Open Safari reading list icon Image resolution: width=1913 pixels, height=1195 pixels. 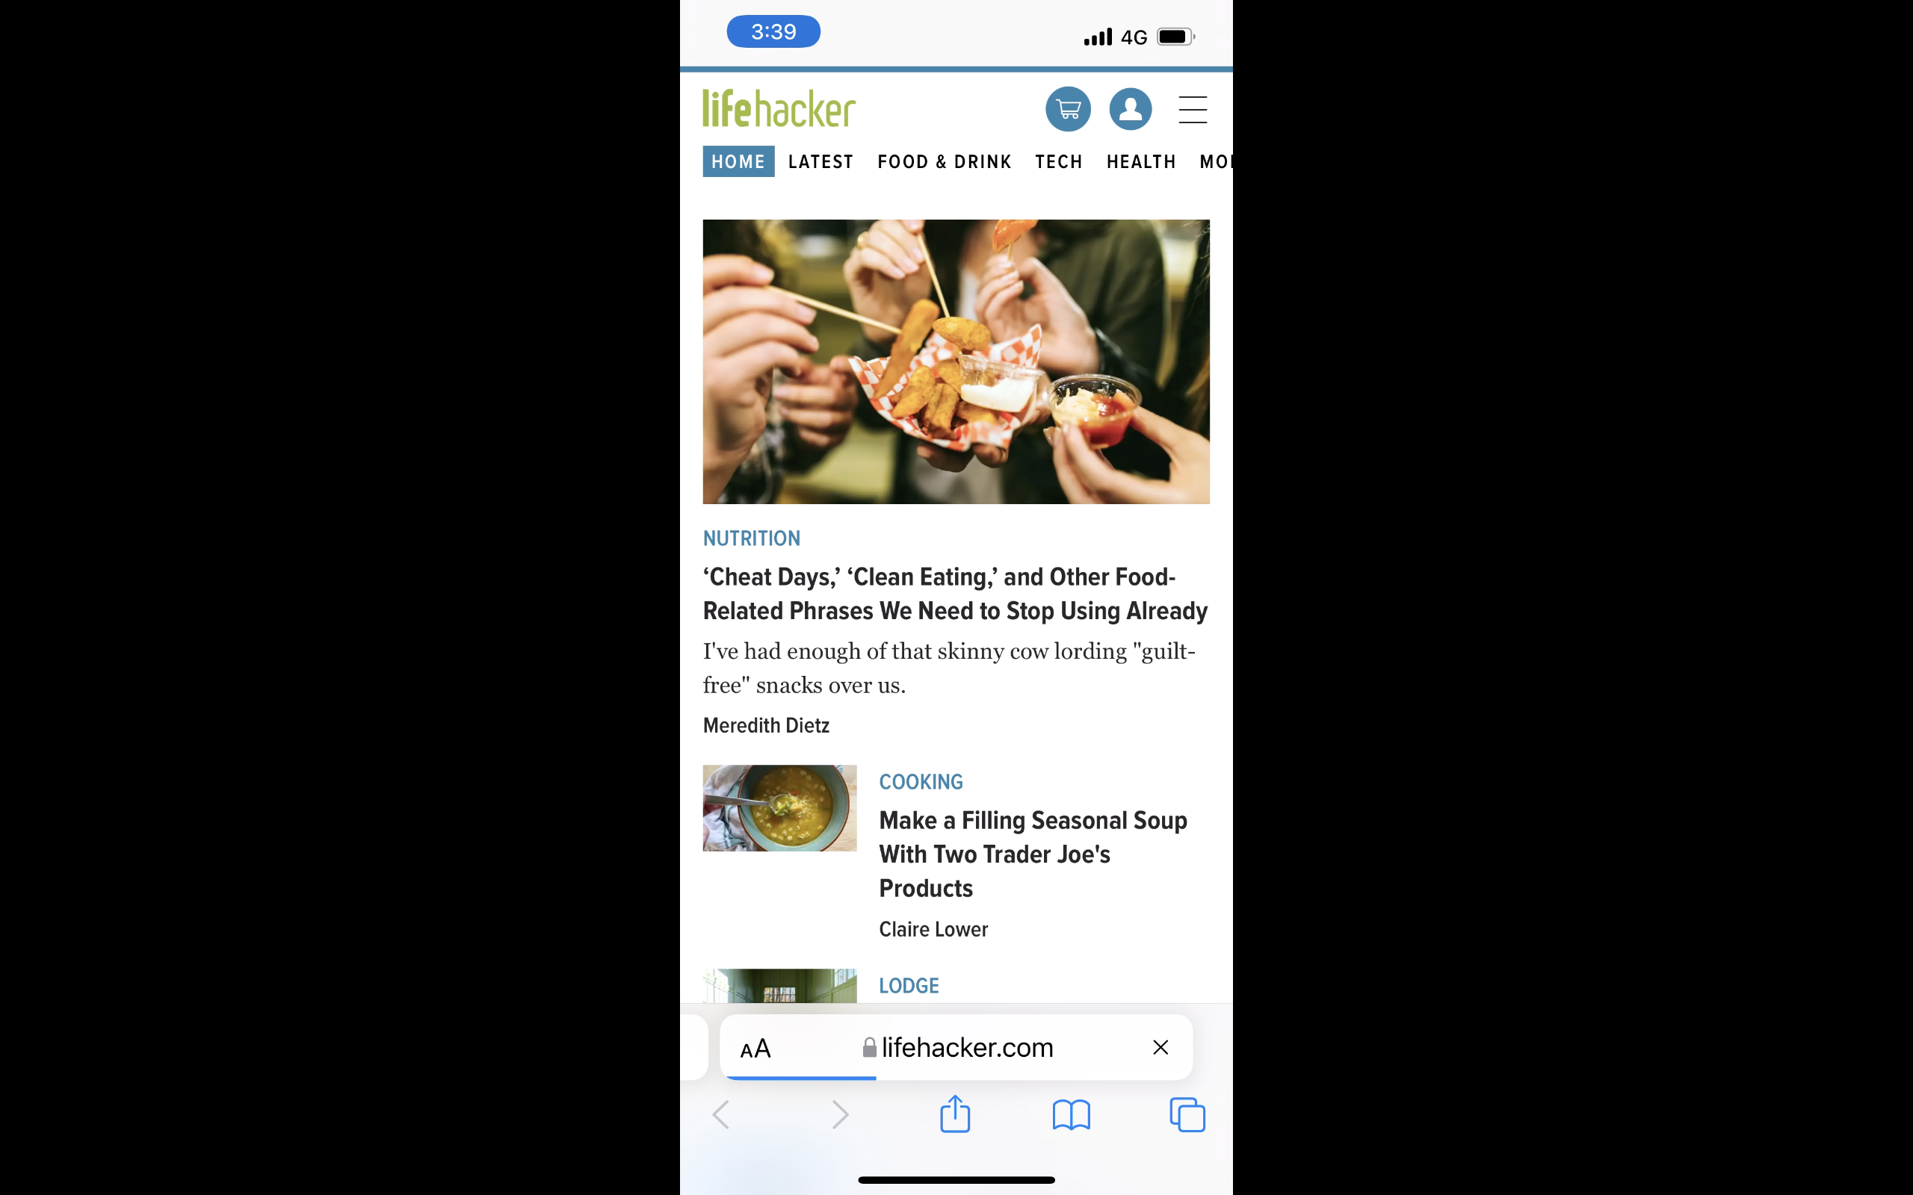(x=1070, y=1115)
